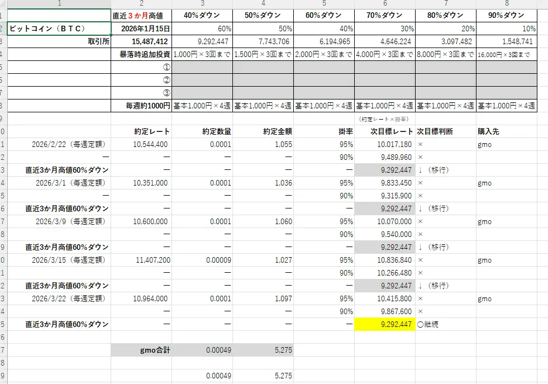The image size is (548, 384).
Task: Click the 16,000円×3回まで cell
Action: [506, 54]
